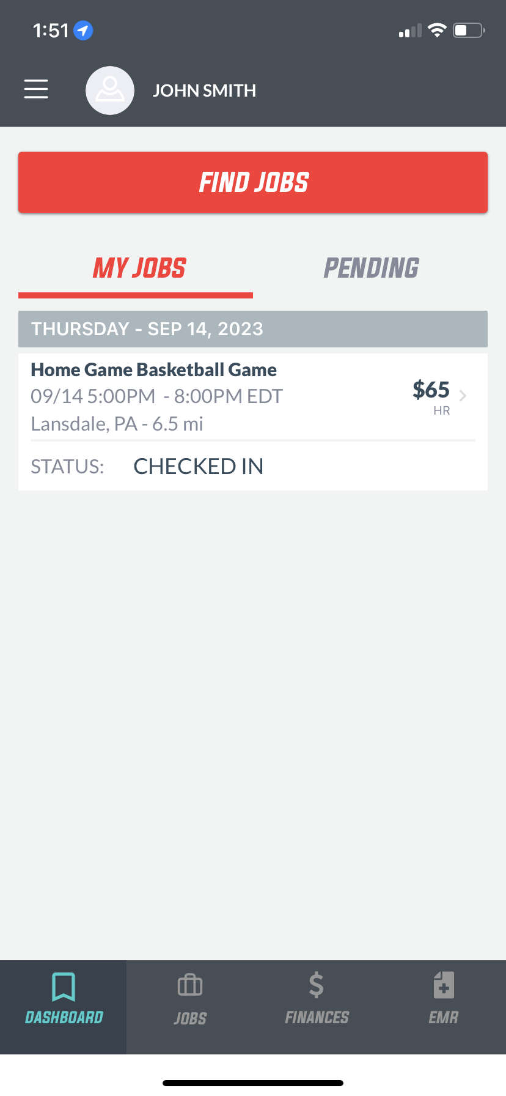Image resolution: width=506 pixels, height=1096 pixels.
Task: Tap the John Smith name label
Action: [204, 91]
